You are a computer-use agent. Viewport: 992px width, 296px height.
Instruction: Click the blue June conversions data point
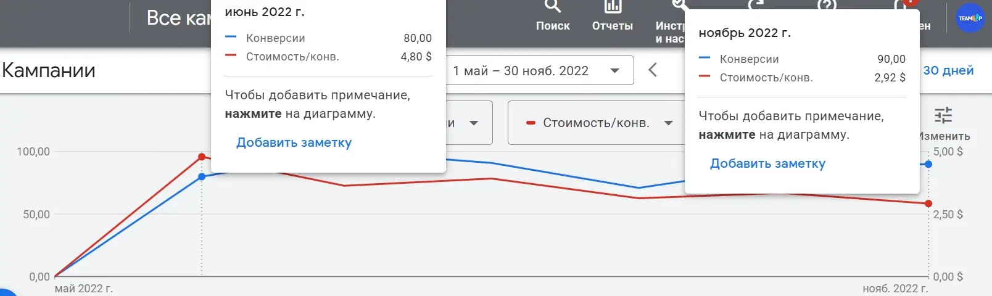pos(202,177)
